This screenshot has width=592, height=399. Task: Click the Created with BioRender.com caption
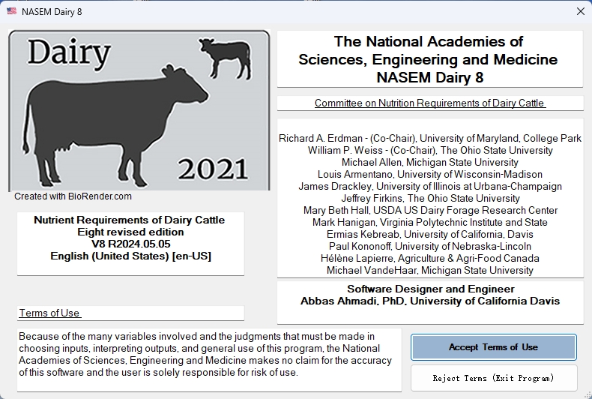click(73, 196)
